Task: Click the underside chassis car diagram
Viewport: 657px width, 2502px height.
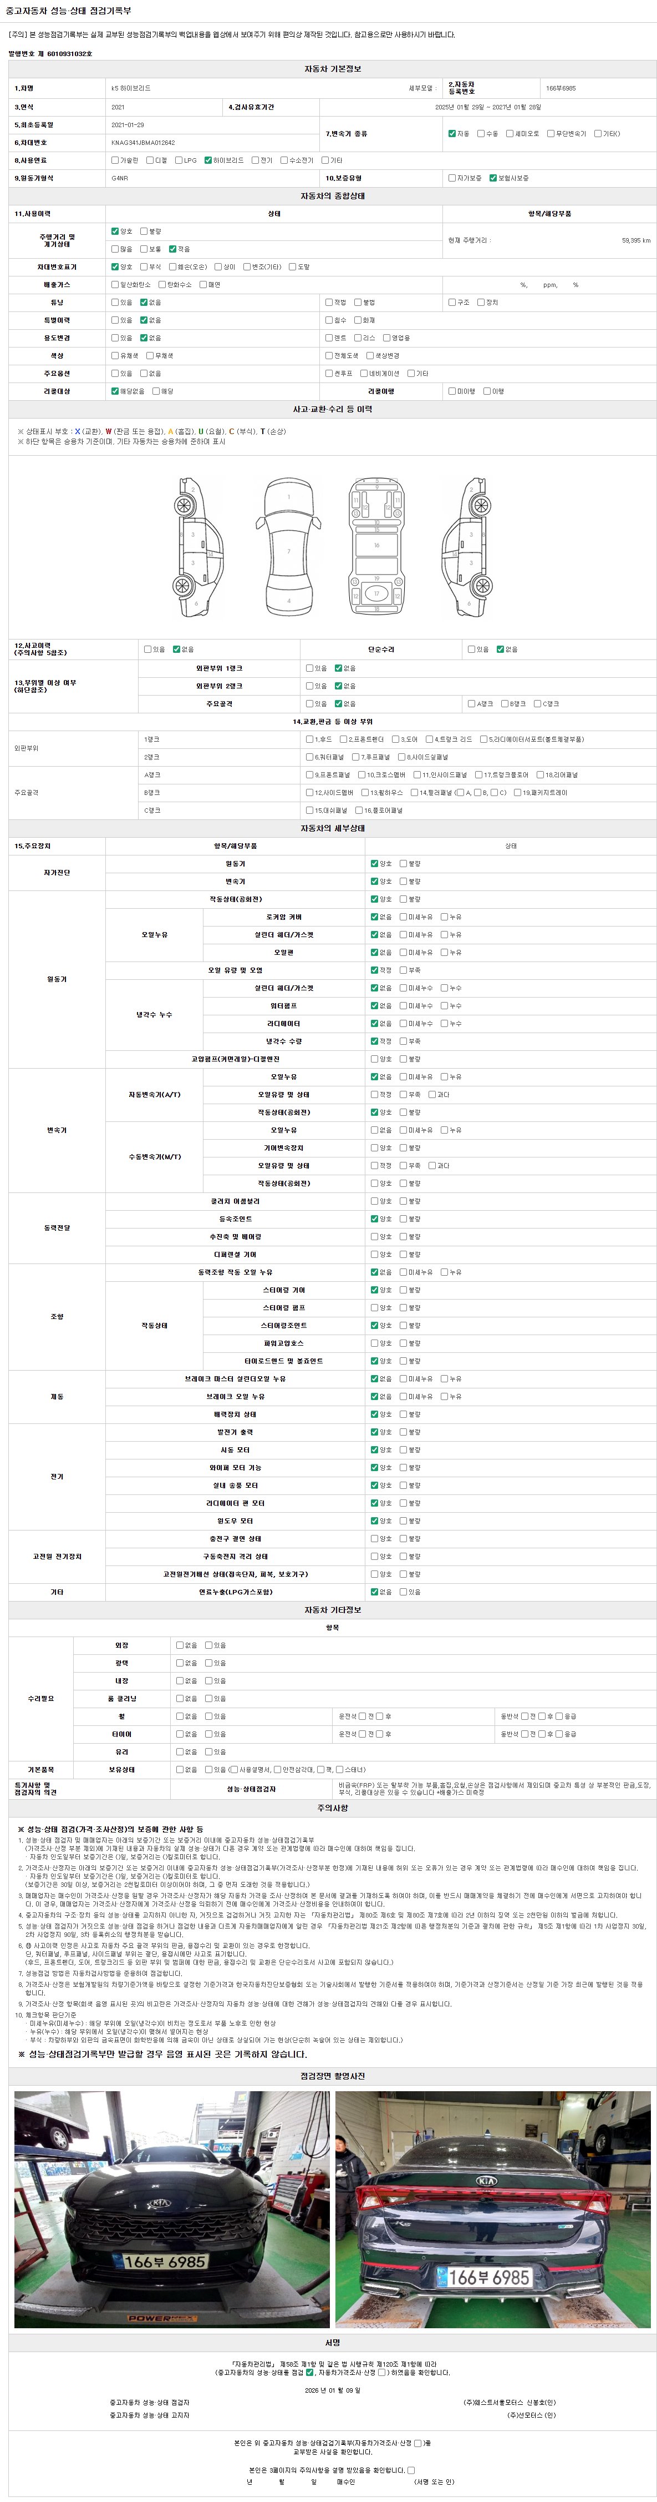Action: [376, 546]
